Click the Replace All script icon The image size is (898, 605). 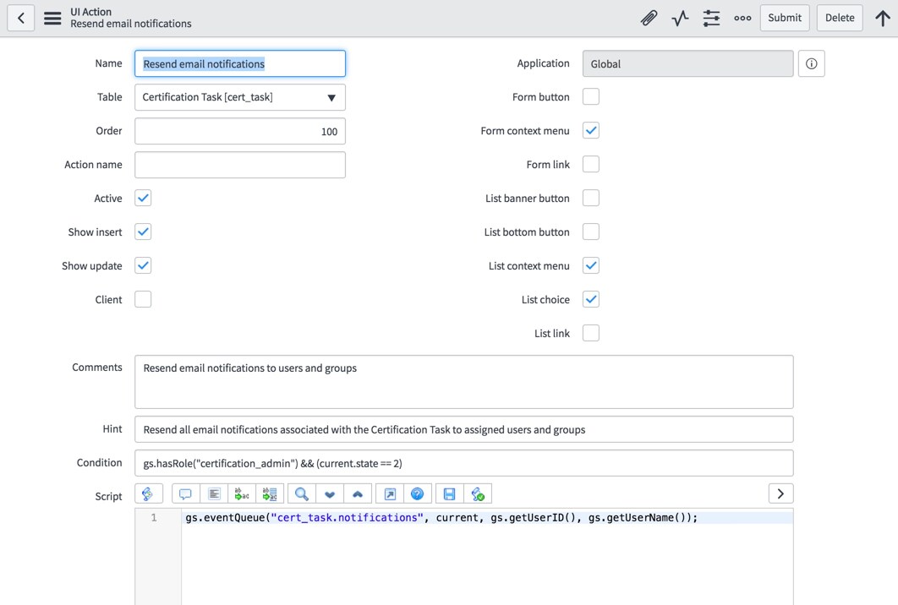click(270, 494)
